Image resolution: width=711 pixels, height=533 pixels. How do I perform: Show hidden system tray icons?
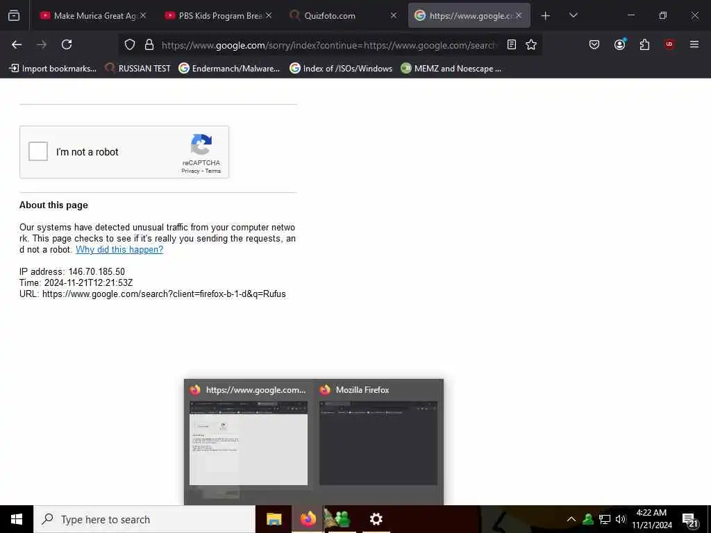pos(571,519)
